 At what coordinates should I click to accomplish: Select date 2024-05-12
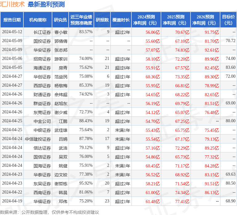point(12,32)
